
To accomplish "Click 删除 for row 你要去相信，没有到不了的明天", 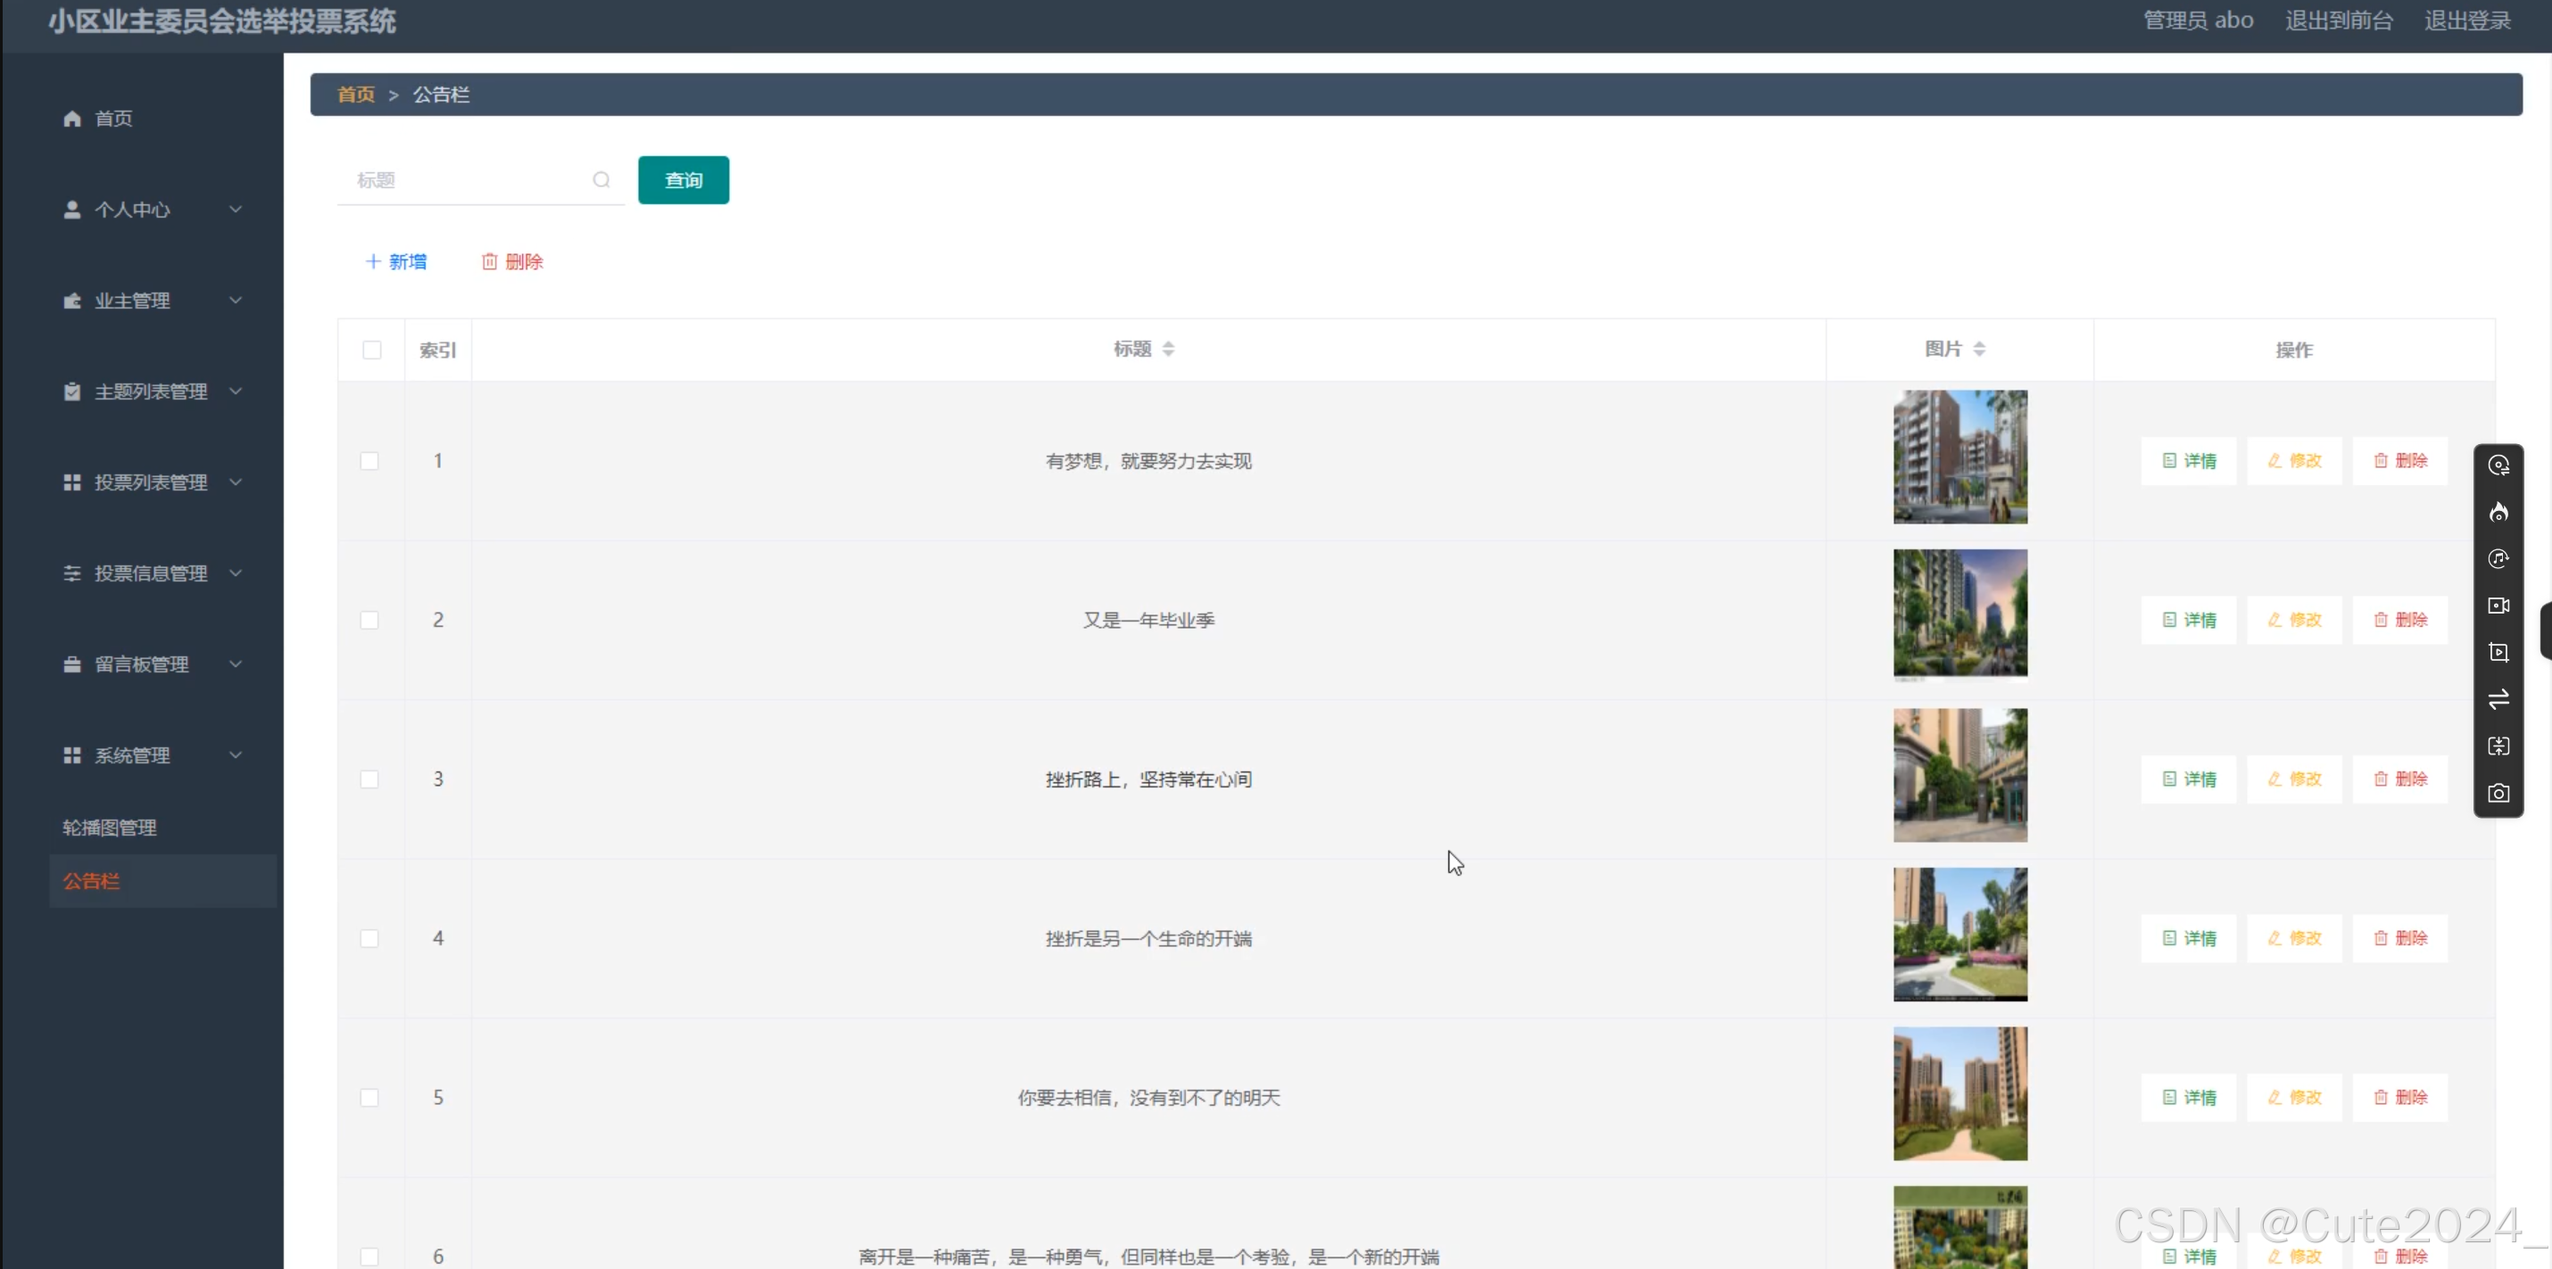I will pos(2400,1099).
